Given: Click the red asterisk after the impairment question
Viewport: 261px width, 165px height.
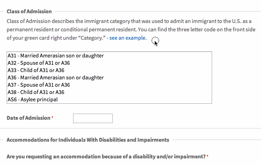Looking at the screenshot, I should click(208, 156).
